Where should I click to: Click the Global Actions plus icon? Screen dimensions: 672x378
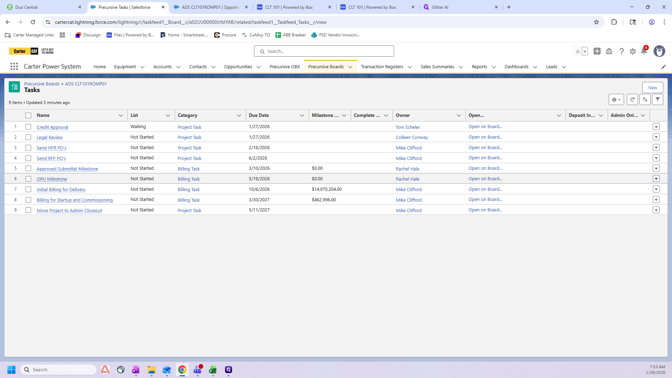597,51
